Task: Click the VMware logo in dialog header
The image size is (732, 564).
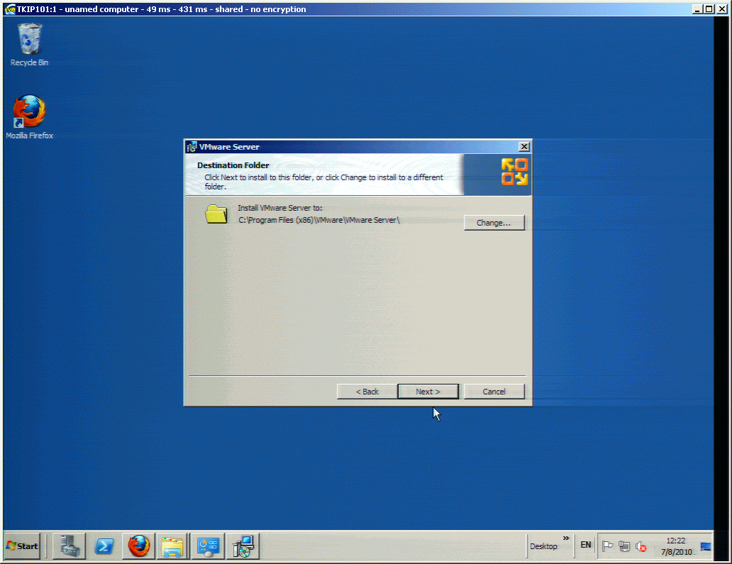Action: tap(514, 172)
